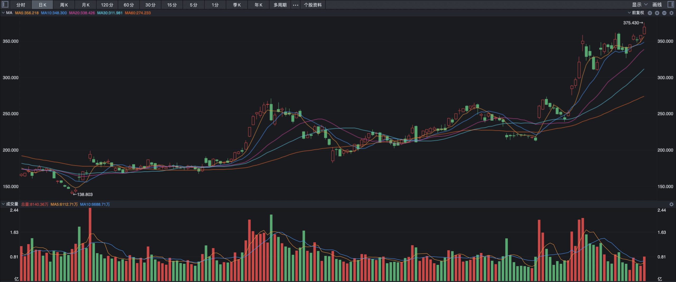Select the 日K daily tab

point(42,5)
